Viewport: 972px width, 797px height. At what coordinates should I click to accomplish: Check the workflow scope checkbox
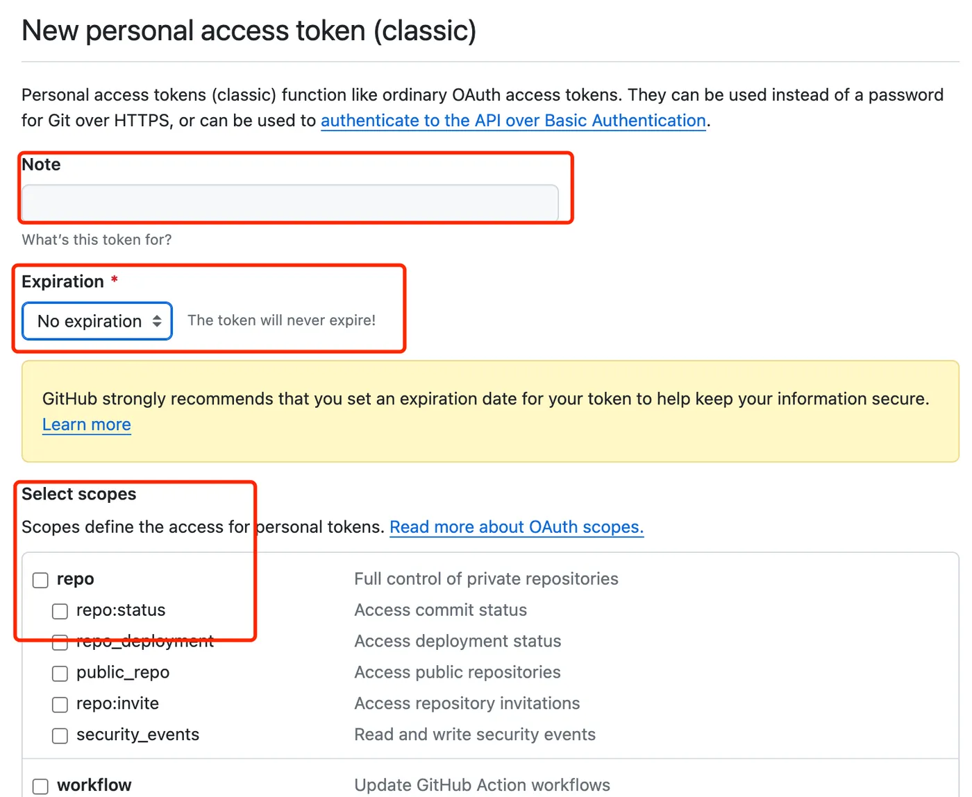[41, 786]
